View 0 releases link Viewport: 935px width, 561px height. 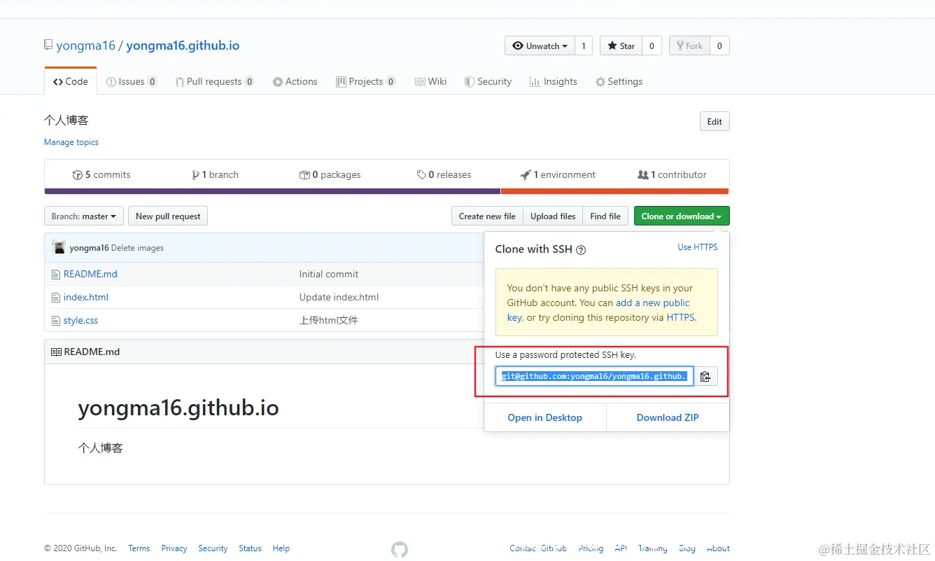point(444,174)
